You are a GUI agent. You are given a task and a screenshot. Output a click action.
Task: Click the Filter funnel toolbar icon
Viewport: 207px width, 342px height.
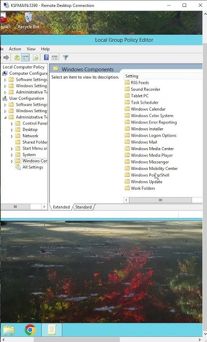[x=65, y=58]
